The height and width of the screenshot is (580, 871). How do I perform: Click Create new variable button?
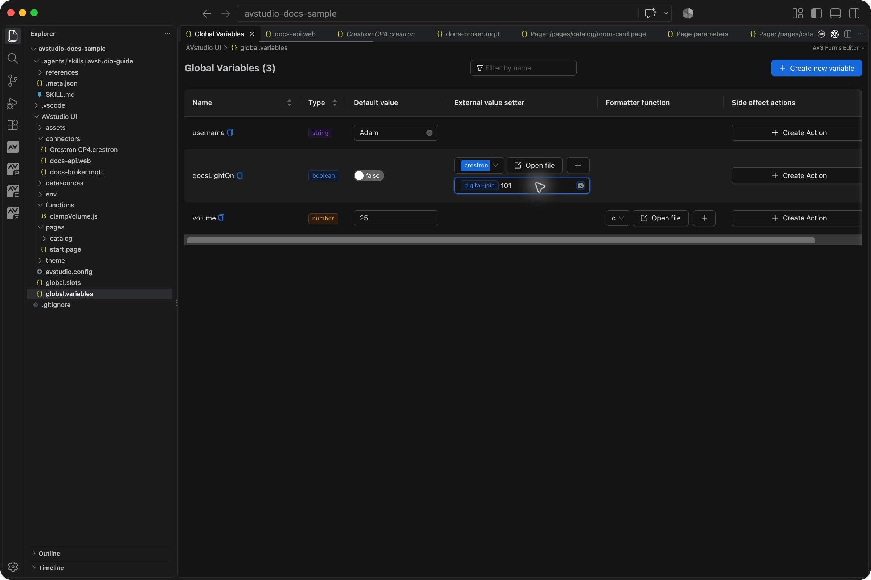point(816,68)
